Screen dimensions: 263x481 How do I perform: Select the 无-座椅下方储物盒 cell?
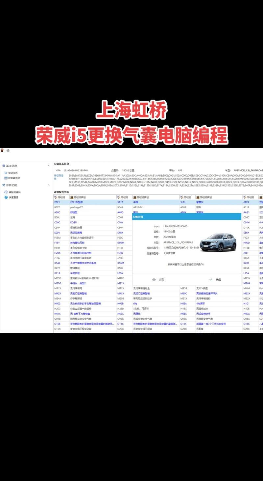pos(93,314)
